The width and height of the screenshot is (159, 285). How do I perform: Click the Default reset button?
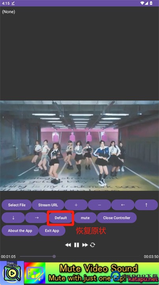click(x=61, y=218)
